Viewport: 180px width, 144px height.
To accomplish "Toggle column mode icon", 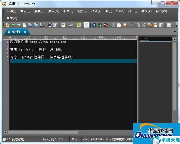I will [79, 25].
